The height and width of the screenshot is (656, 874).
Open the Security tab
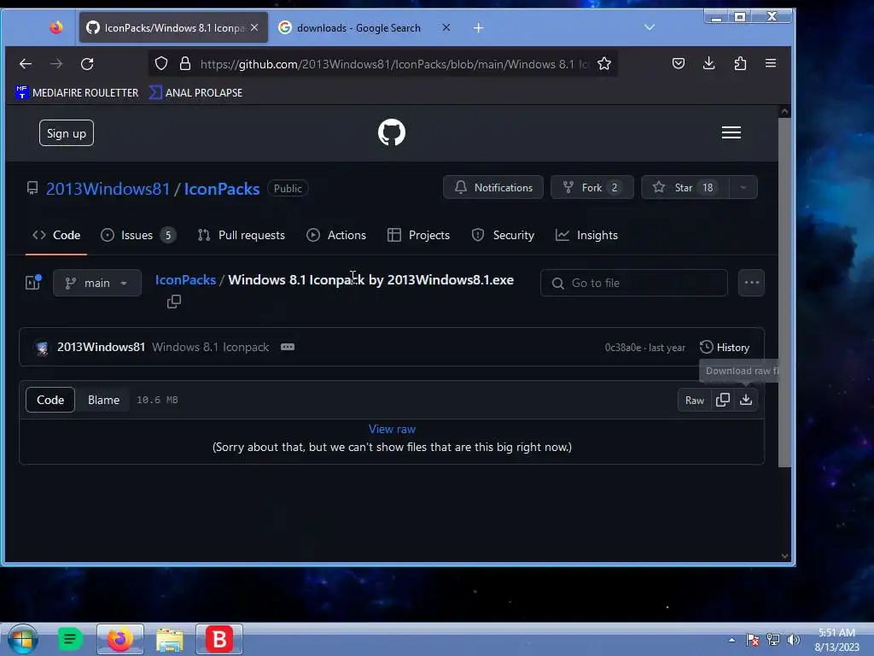[503, 236]
